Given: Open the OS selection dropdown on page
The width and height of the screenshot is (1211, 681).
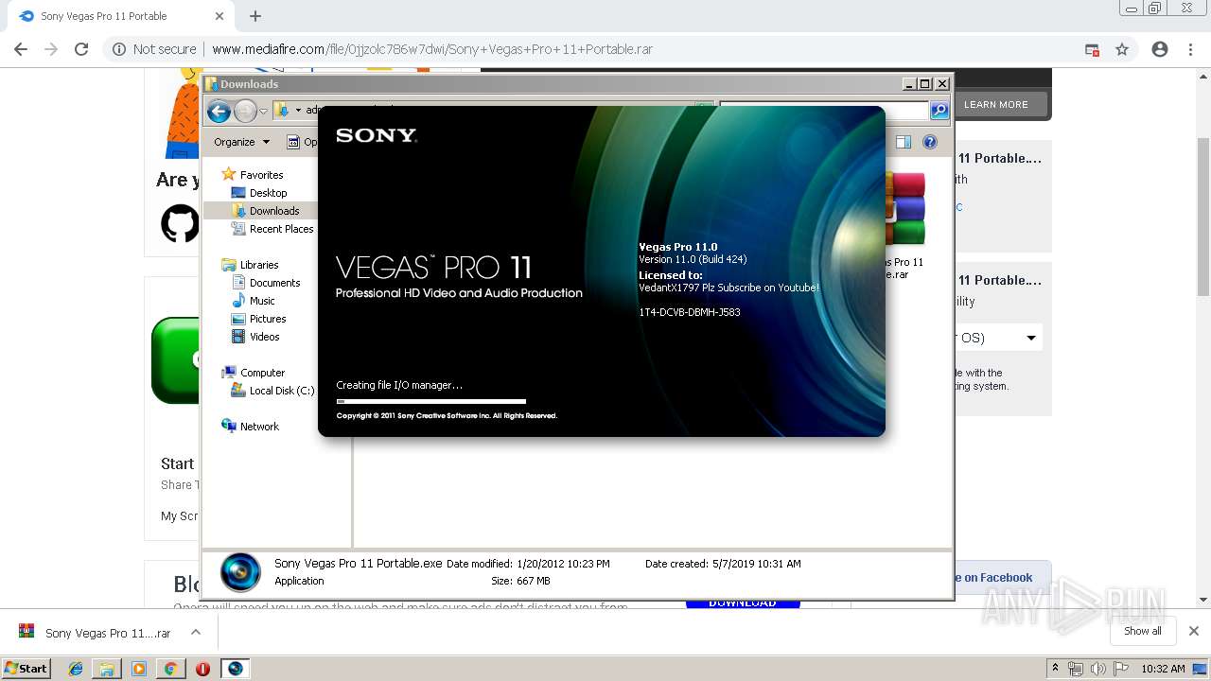Looking at the screenshot, I should [x=999, y=338].
